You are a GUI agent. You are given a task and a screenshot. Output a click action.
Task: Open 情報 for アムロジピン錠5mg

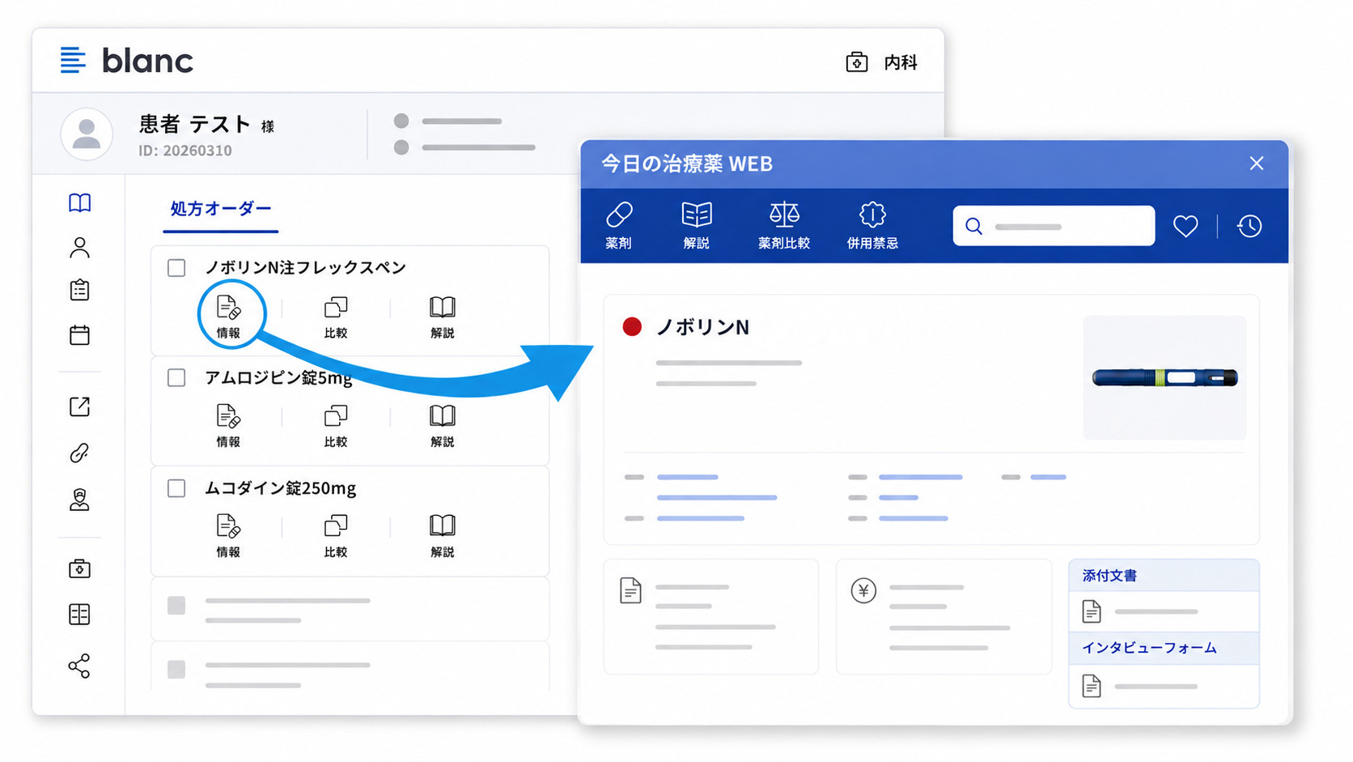pos(228,426)
